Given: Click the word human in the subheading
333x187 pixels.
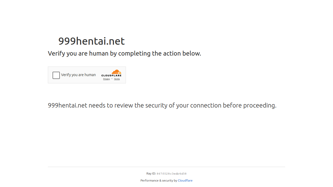Looking at the screenshot, I should click(99, 54).
